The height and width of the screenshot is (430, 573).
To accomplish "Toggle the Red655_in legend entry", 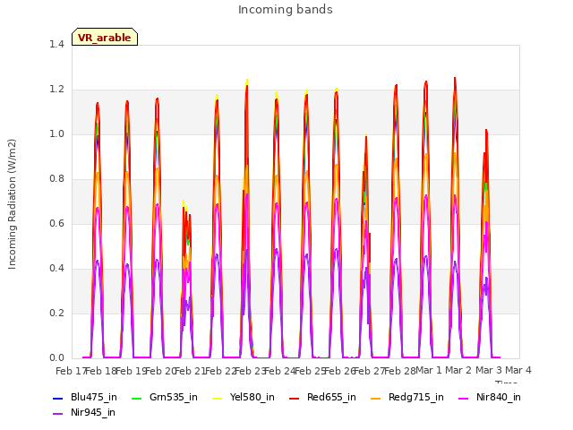I will click(322, 397).
